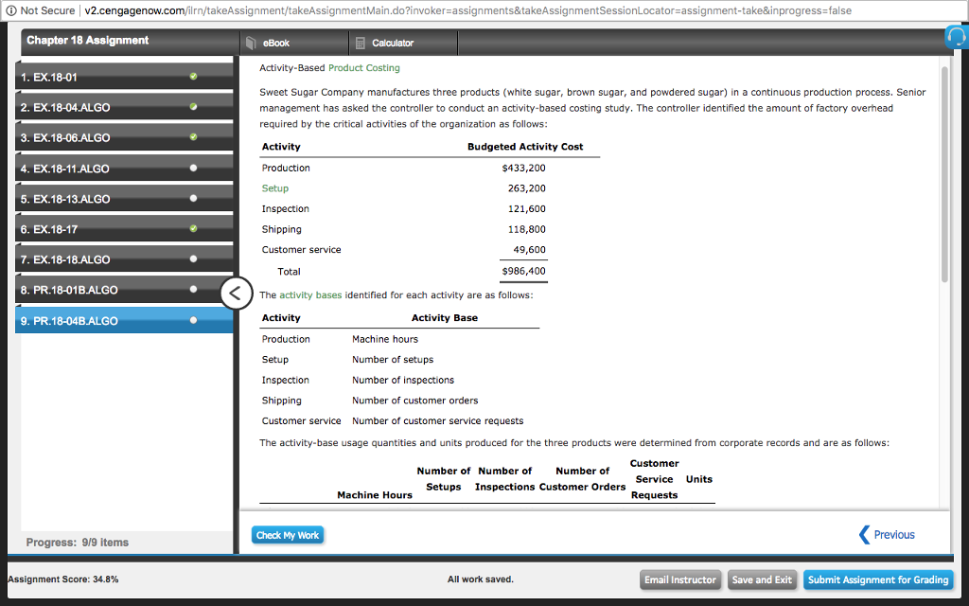Click the 49,600 Customer service cost

coord(530,249)
